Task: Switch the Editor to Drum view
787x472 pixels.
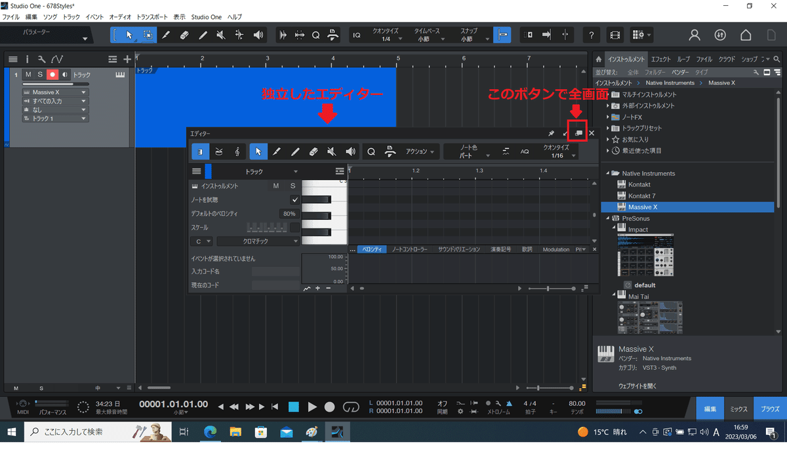Action: (x=219, y=151)
